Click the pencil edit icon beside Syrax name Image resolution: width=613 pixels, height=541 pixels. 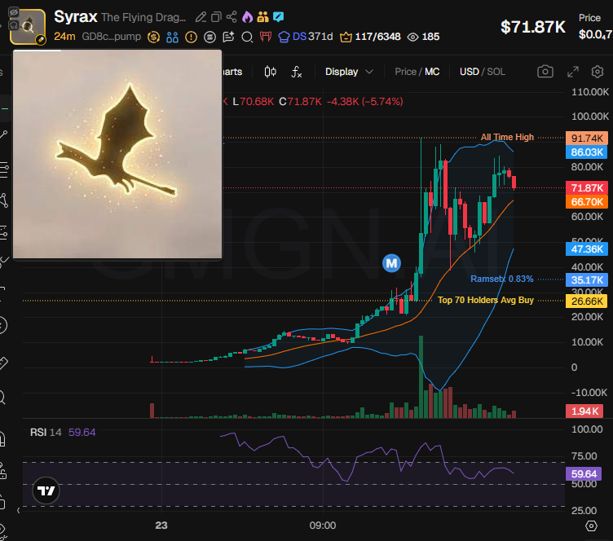[x=201, y=17]
